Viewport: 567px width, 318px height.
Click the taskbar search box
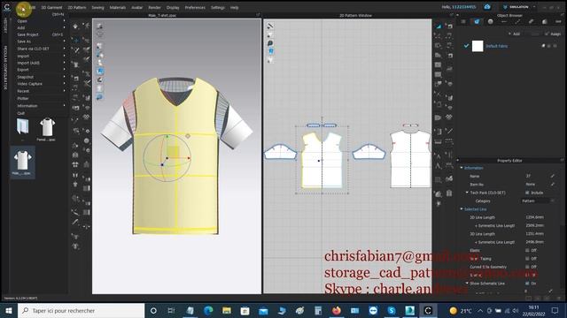[x=81, y=310]
